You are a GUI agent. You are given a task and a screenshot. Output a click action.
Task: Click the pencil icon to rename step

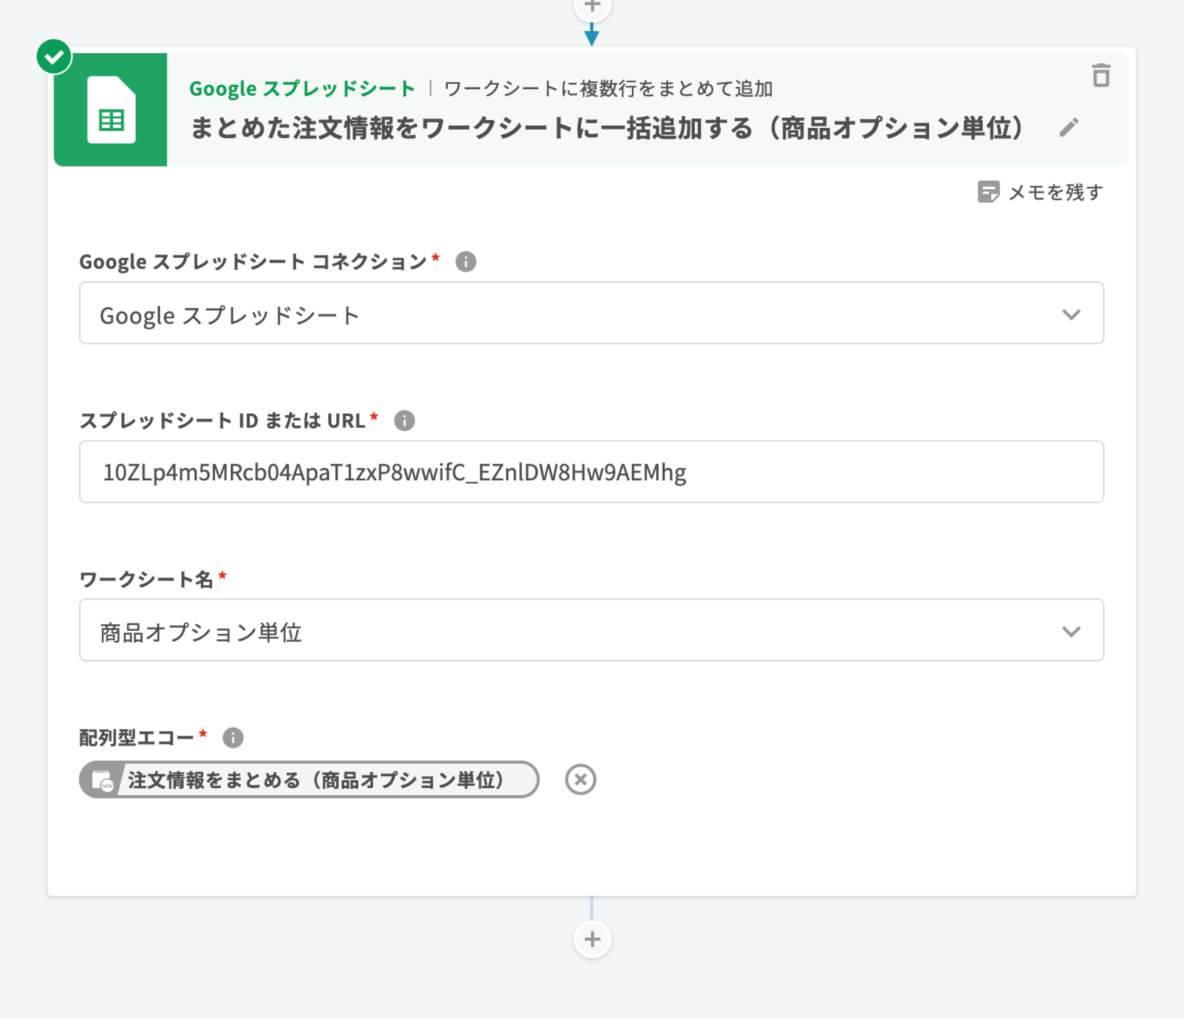pyautogui.click(x=1068, y=127)
